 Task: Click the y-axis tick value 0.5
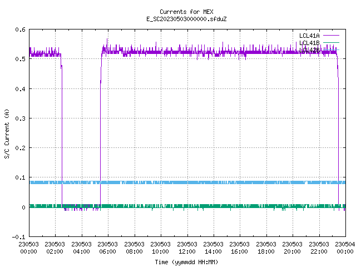[20, 59]
